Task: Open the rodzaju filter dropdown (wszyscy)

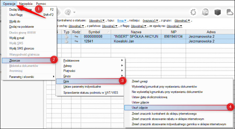Action: pos(150,21)
